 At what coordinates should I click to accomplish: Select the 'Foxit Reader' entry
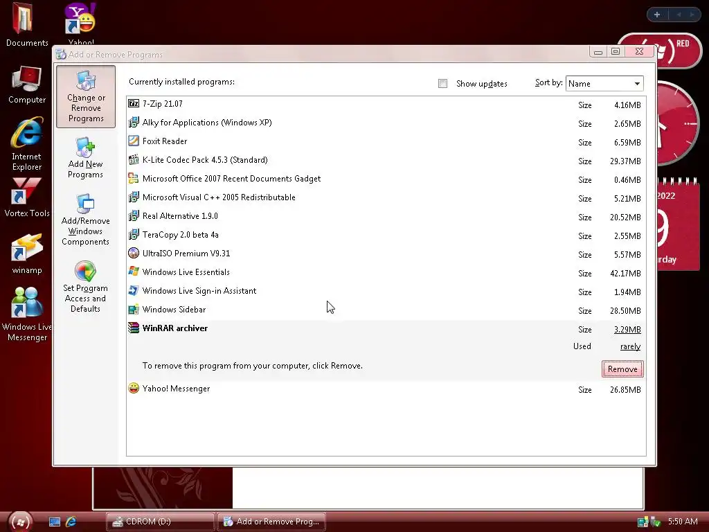pyautogui.click(x=386, y=141)
